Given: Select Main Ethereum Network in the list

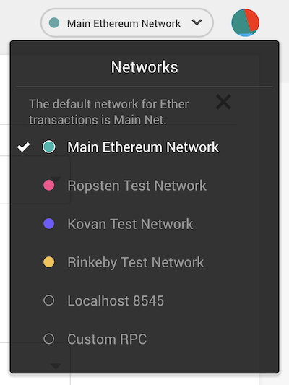Looking at the screenshot, I should tap(143, 147).
